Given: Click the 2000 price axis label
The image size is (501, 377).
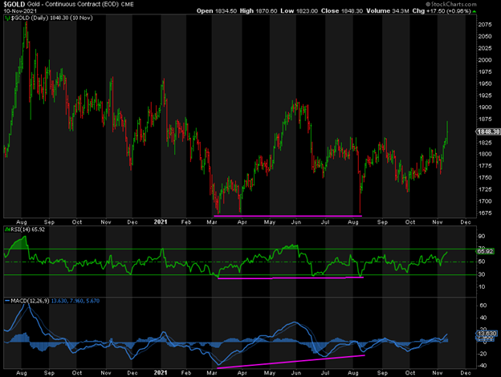Looking at the screenshot, I should click(485, 60).
